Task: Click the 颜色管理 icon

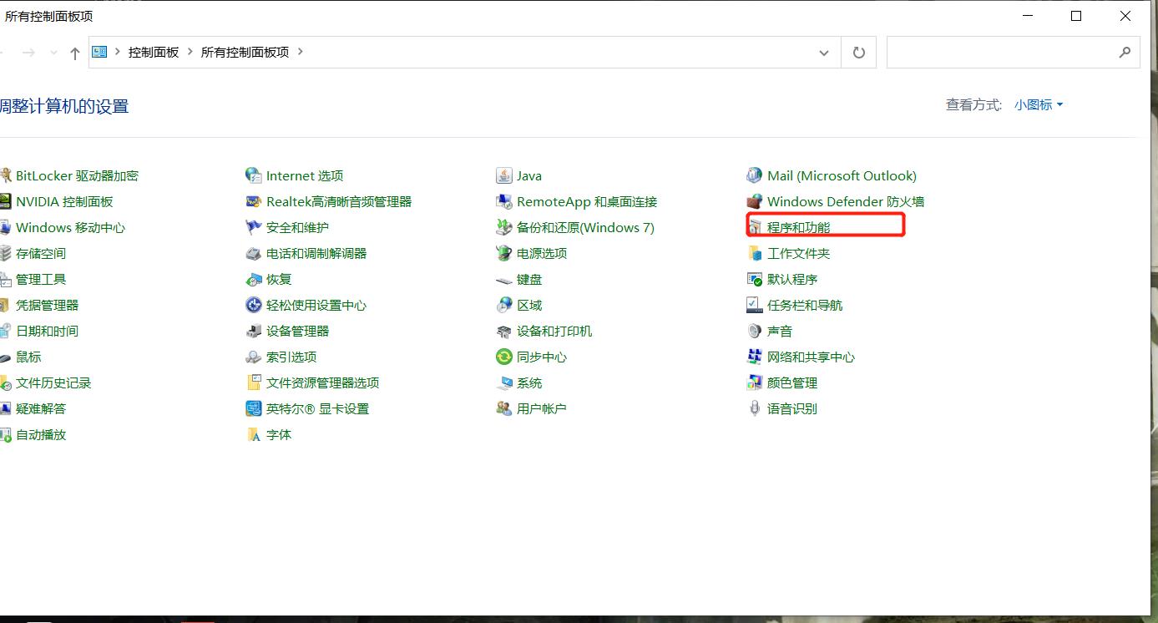Action: pos(755,382)
